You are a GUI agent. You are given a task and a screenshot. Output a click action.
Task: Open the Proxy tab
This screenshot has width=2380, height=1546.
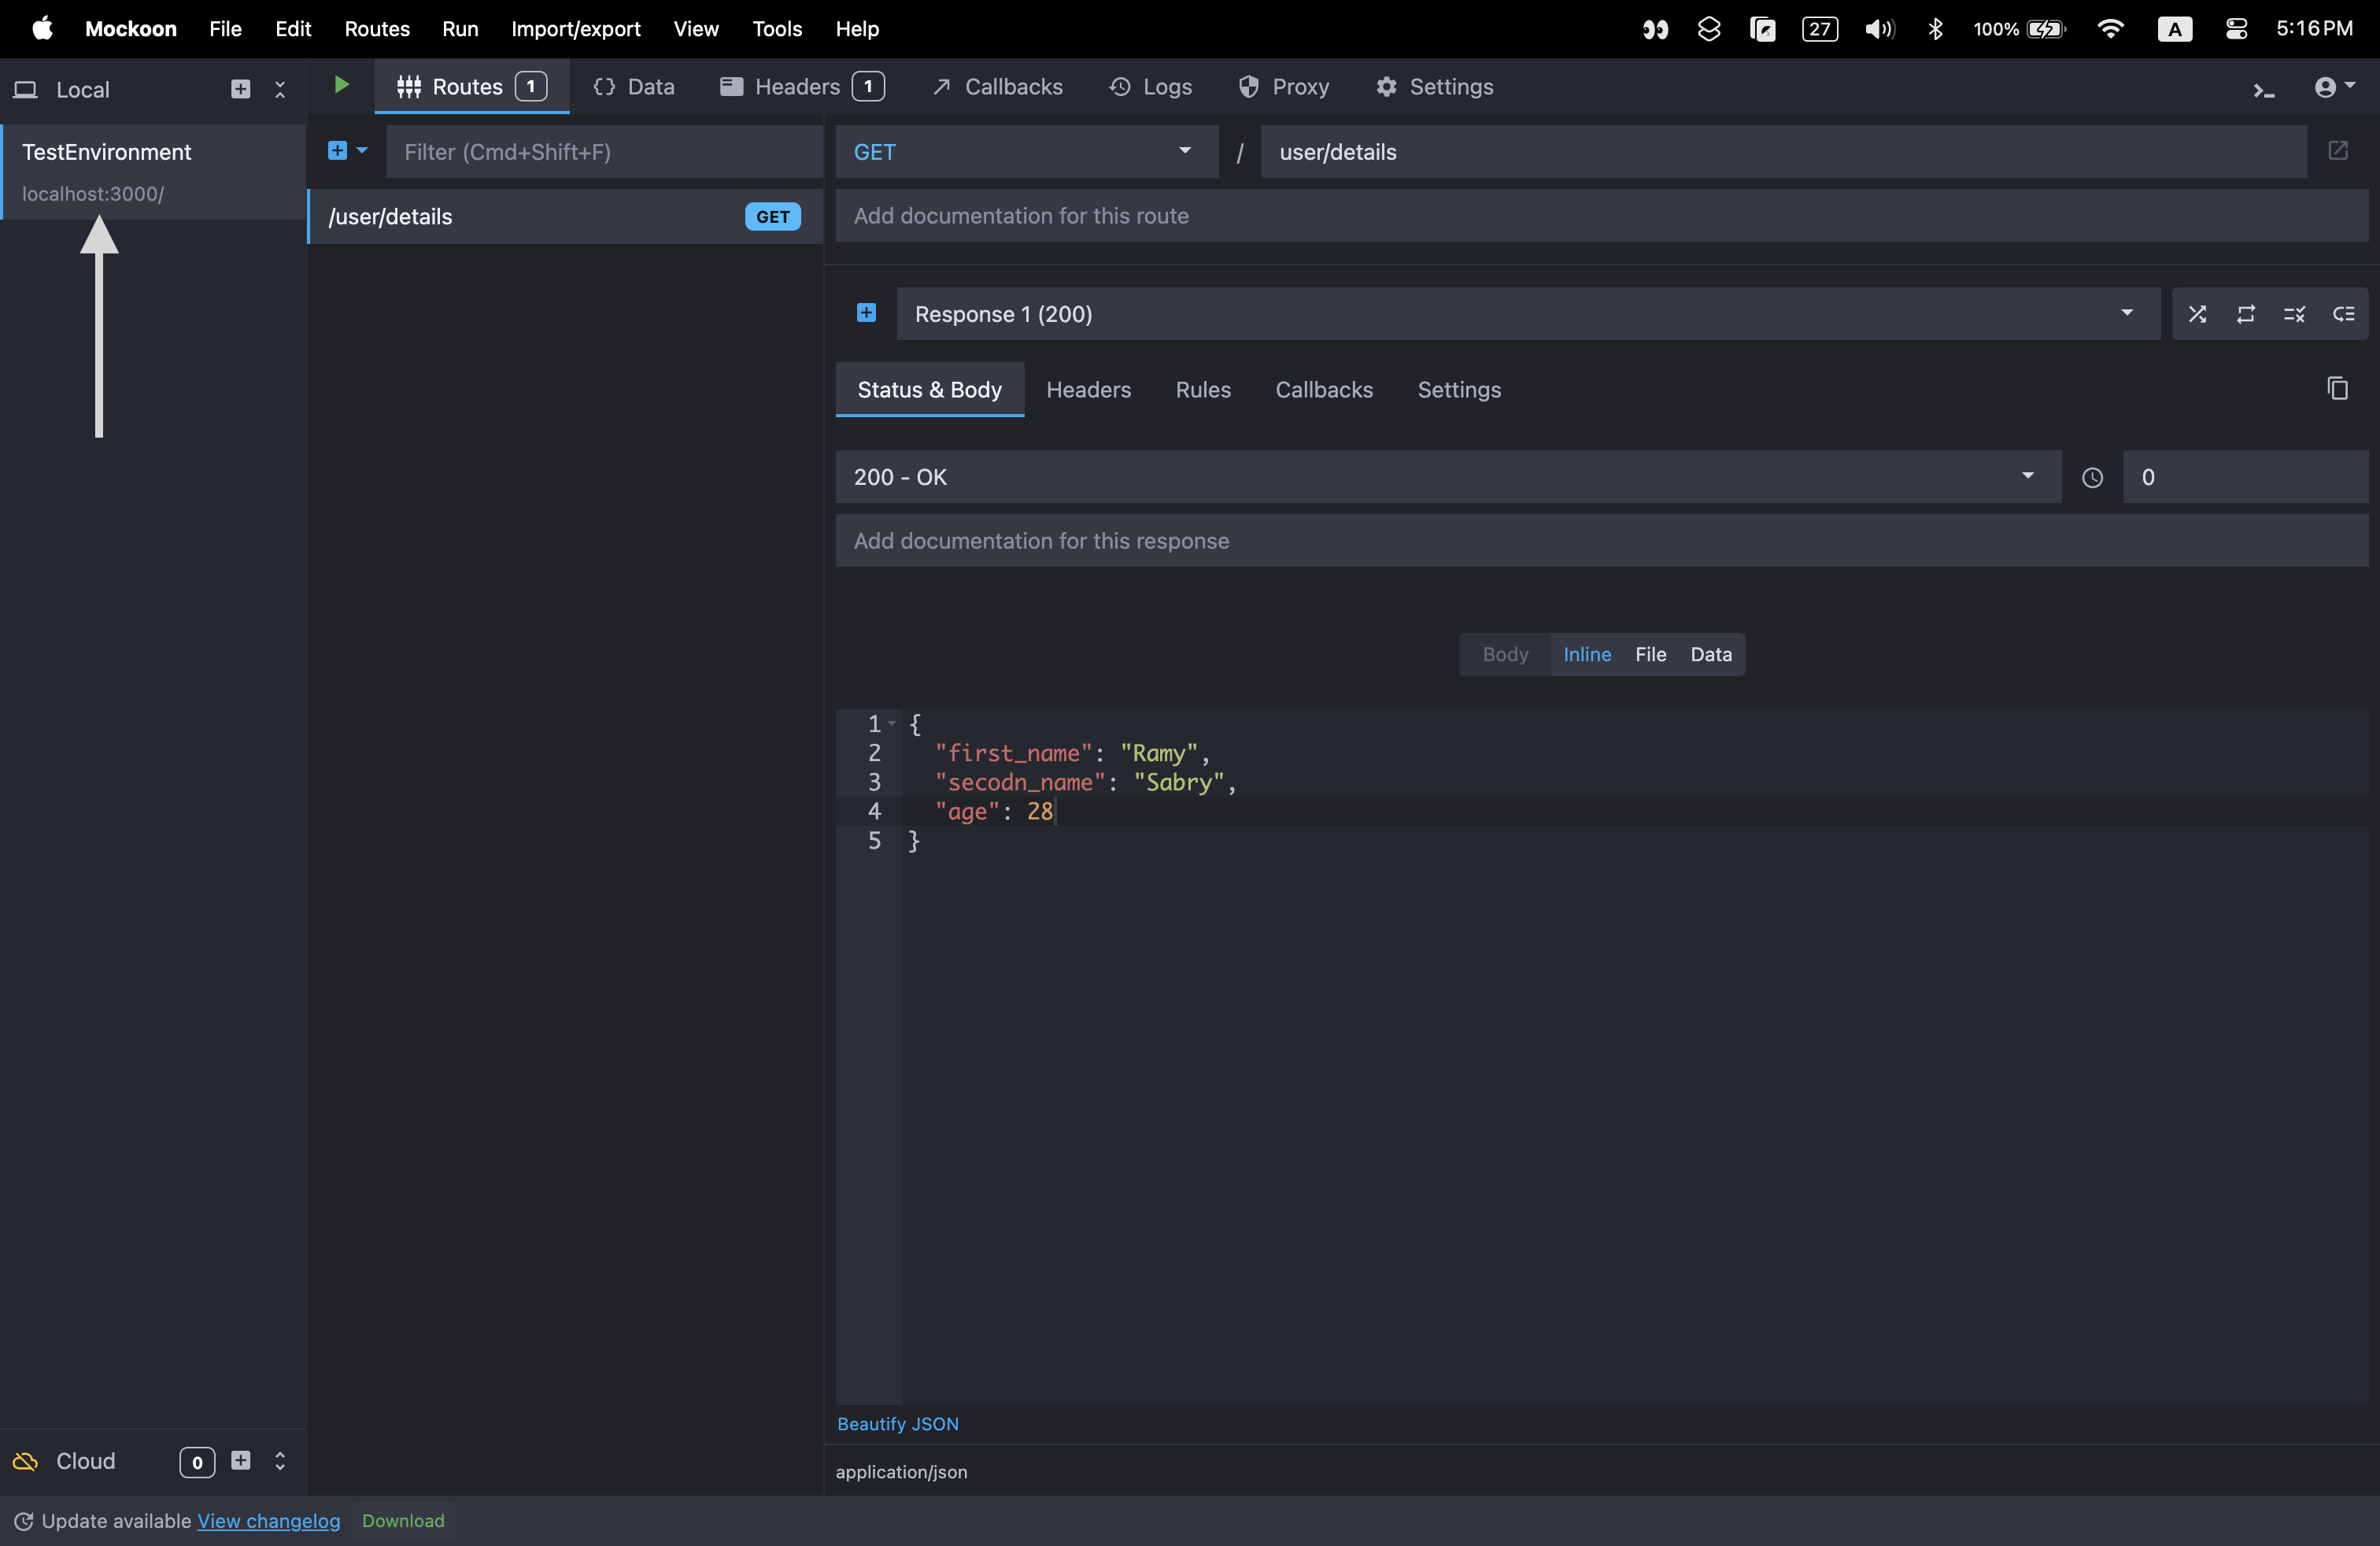[1284, 87]
